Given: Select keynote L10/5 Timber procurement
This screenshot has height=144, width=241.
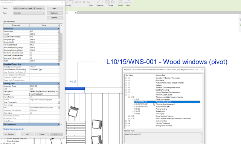Looking at the screenshot, I should [167, 100].
